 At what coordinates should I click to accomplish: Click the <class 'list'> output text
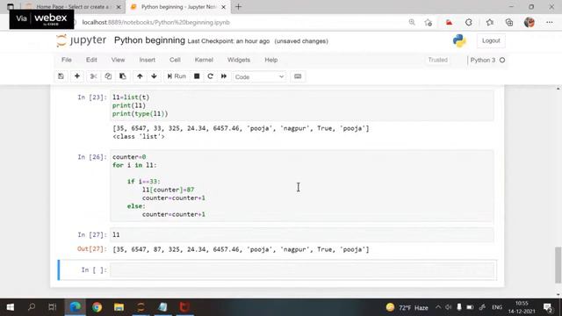tap(139, 137)
